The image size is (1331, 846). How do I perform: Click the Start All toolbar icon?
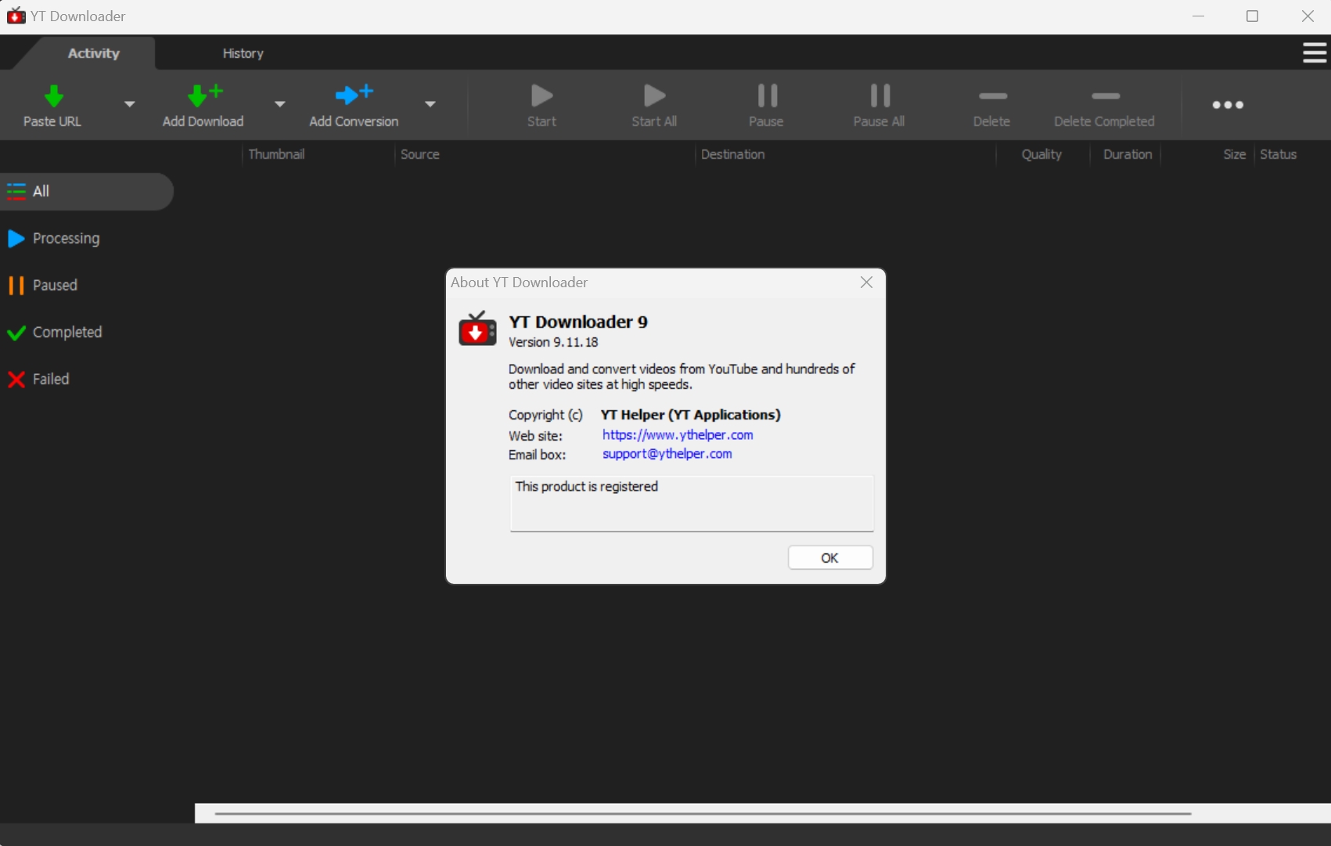point(654,95)
